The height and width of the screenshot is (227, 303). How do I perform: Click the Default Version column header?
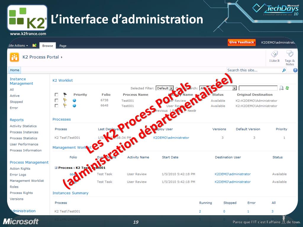(x=248, y=129)
